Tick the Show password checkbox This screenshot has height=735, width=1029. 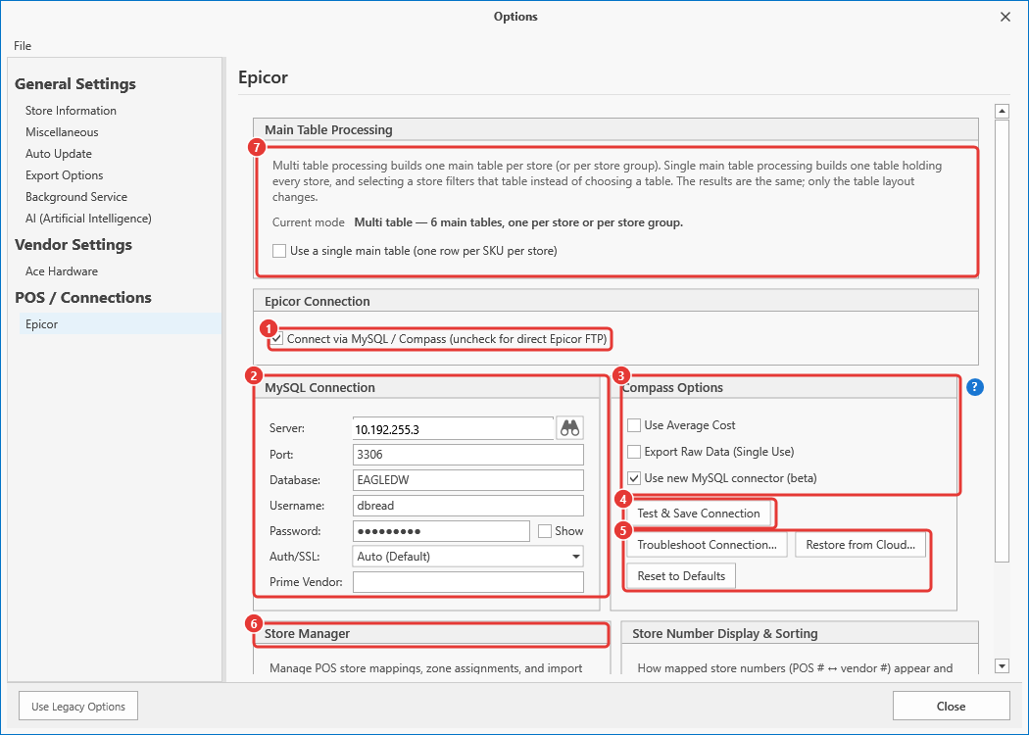tap(545, 531)
